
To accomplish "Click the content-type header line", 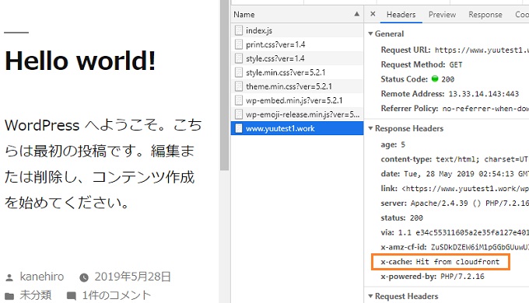I will (x=454, y=159).
